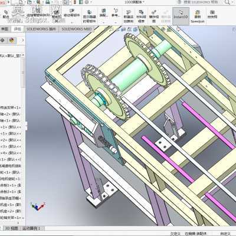The width and height of the screenshot is (236, 236).
Task: Click the XYZ orientation triad
Action: point(38,206)
